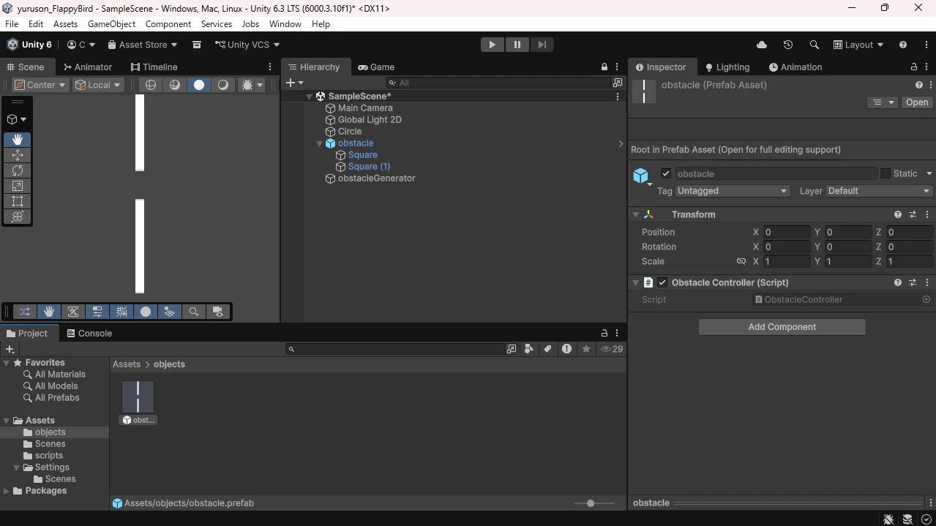The height and width of the screenshot is (526, 936).
Task: Toggle the shaded draw mode circle
Action: (x=199, y=85)
